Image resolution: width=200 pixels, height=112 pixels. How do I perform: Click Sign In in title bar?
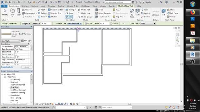pos(147,2)
